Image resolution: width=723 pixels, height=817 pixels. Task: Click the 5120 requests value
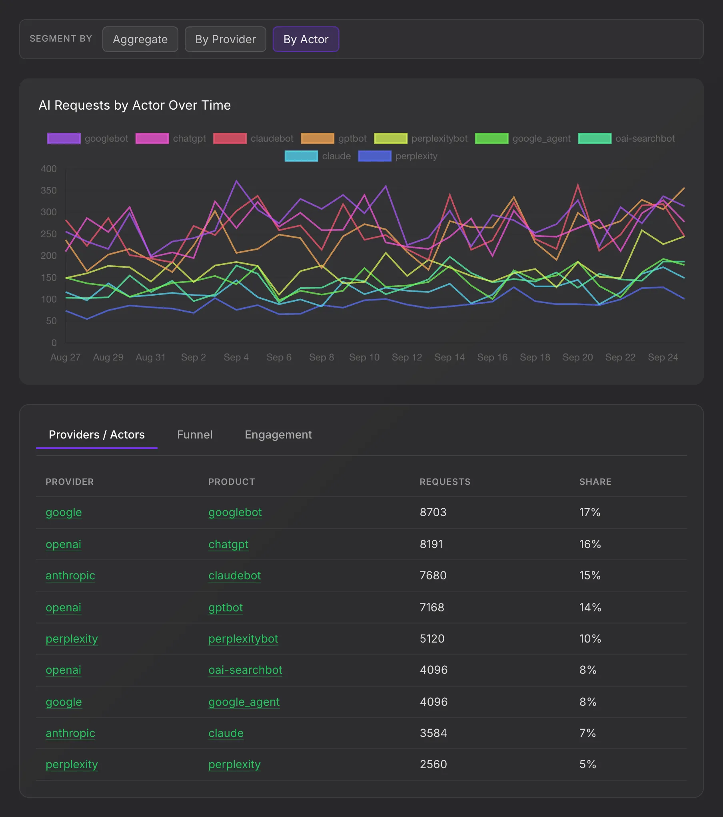point(432,639)
